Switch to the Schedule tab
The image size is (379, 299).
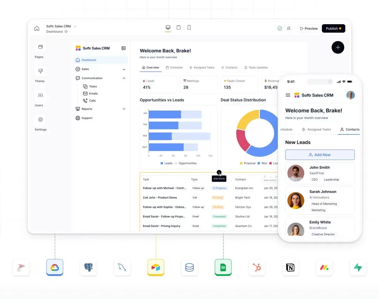tap(174, 67)
